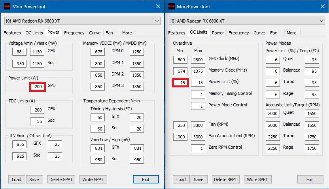Open the GPU selector dropdown in right window
Screen dimensions: 329x189
click(x=247, y=21)
